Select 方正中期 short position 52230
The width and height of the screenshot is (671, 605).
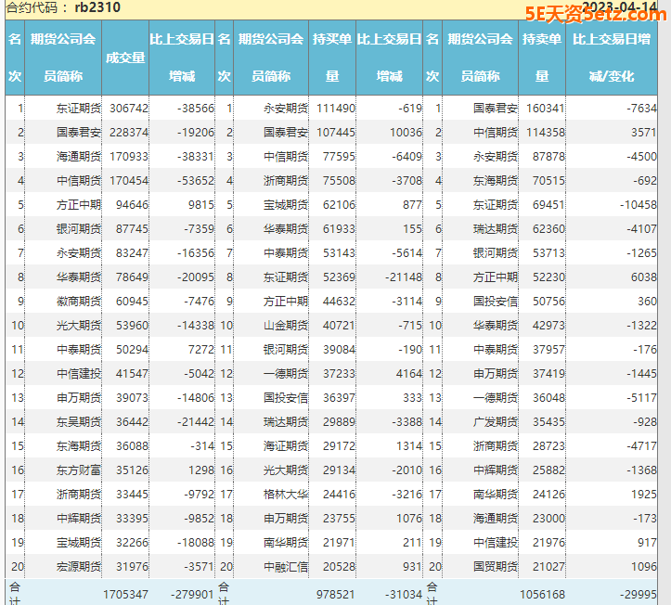(548, 277)
